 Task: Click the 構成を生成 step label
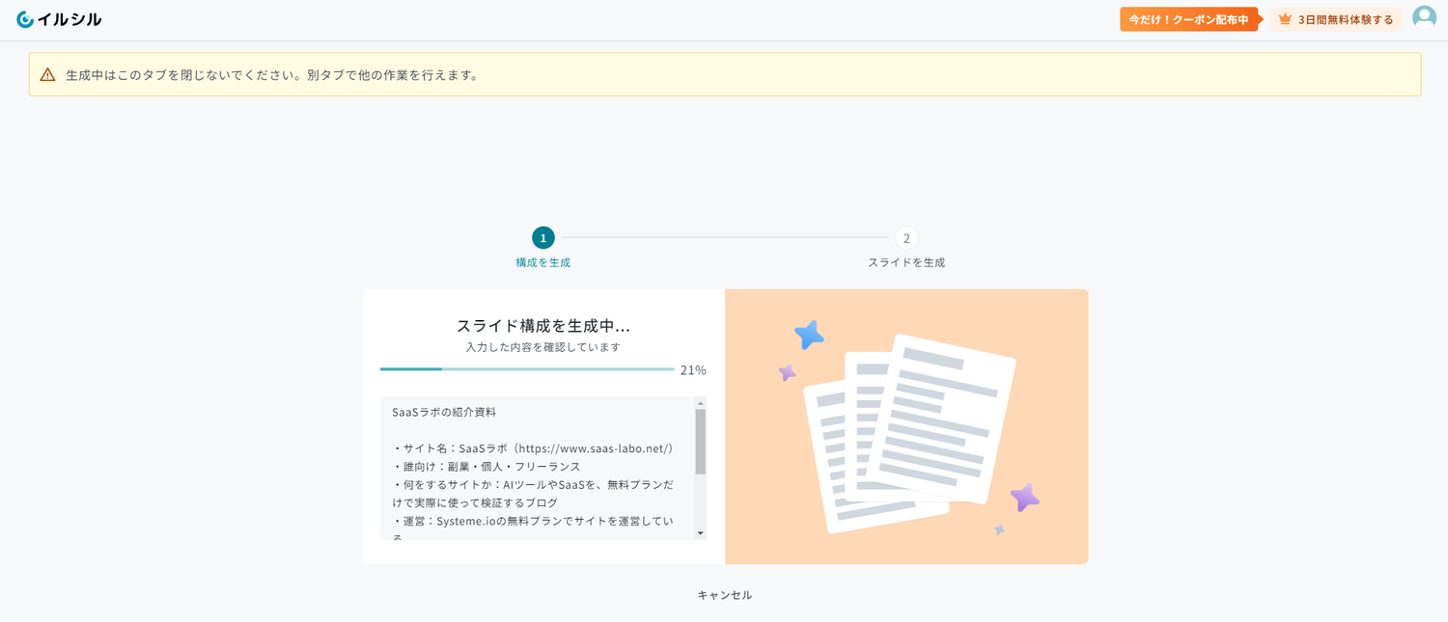point(543,262)
